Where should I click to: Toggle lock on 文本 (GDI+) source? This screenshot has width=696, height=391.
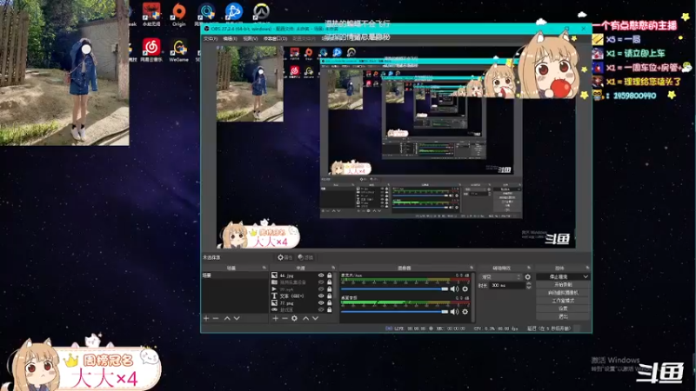330,295
